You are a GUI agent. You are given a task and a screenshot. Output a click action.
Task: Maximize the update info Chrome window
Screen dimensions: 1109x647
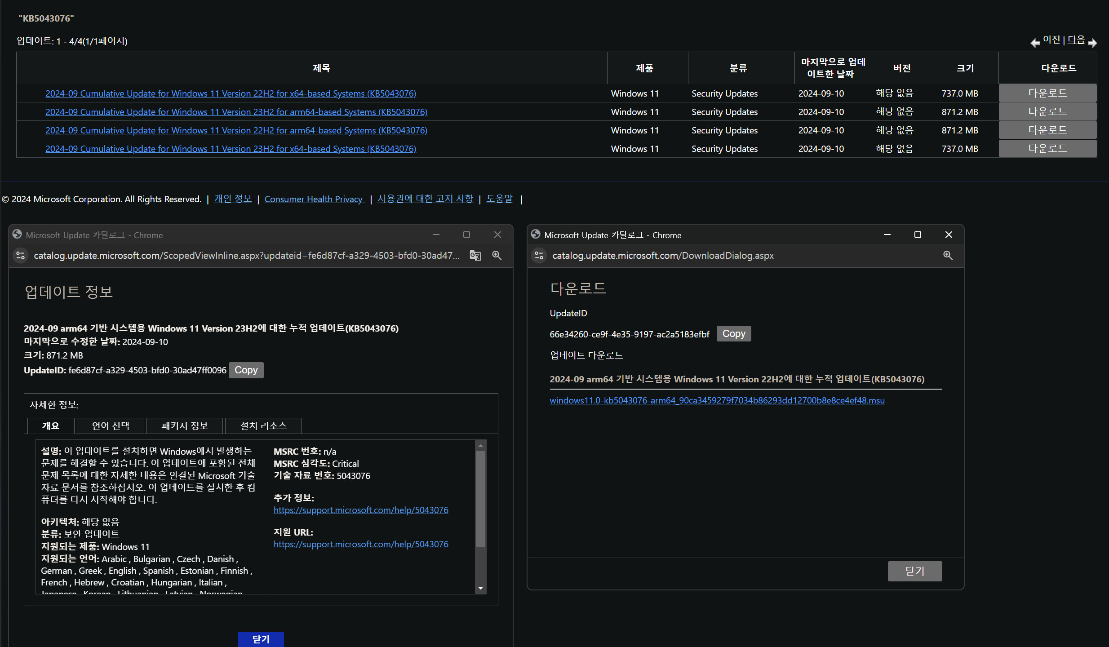click(x=466, y=235)
